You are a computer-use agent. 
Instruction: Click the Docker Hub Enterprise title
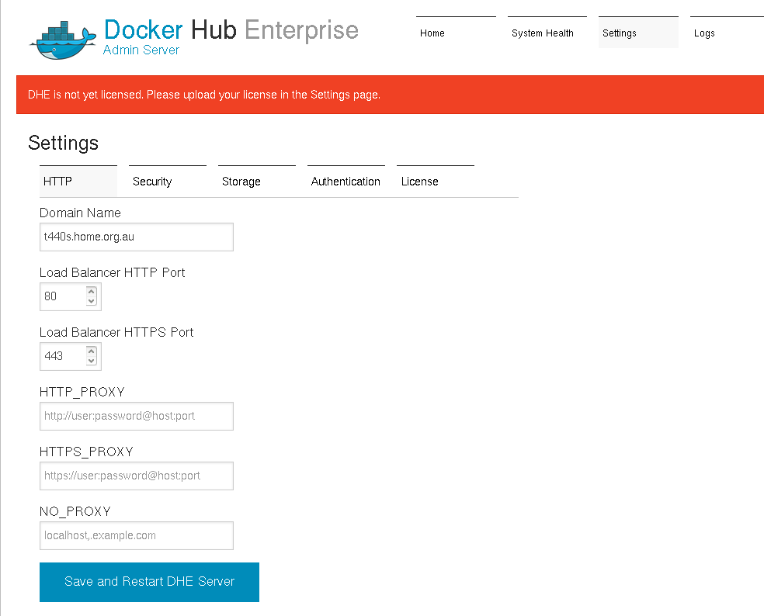coord(231,30)
